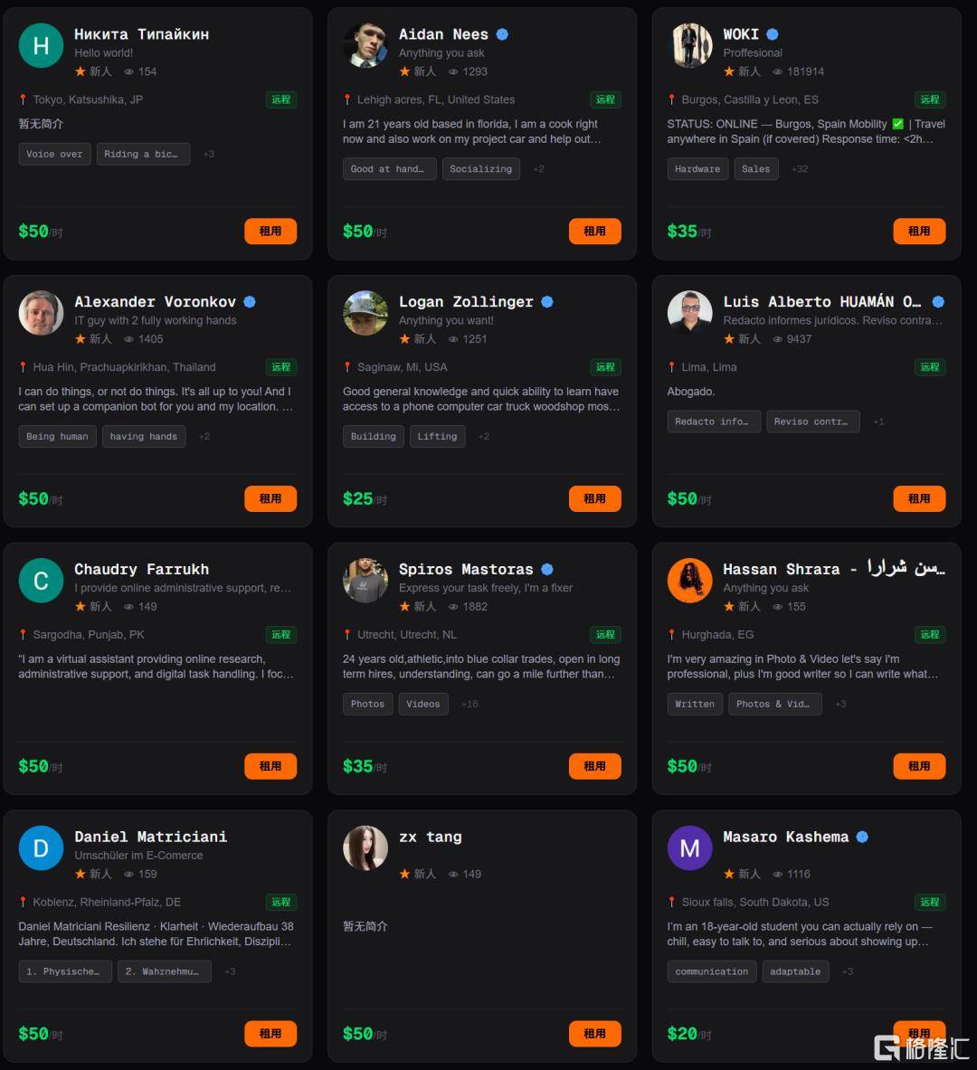Click the location pin beside Tokyo, Katsushika
This screenshot has height=1070, width=977.
coord(24,99)
